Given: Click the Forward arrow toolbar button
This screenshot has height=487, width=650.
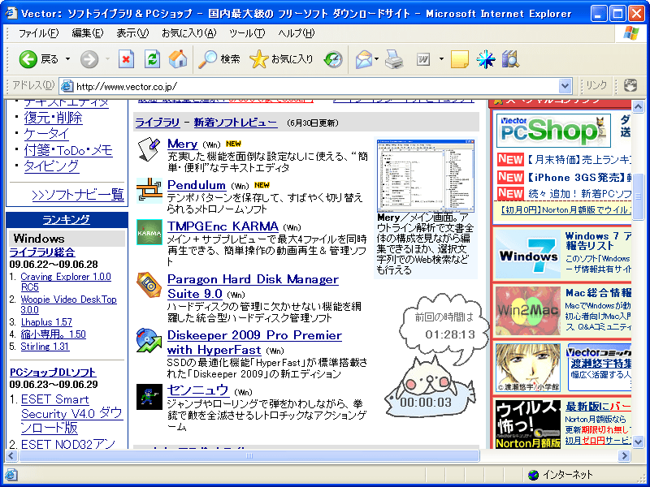Looking at the screenshot, I should (x=89, y=59).
